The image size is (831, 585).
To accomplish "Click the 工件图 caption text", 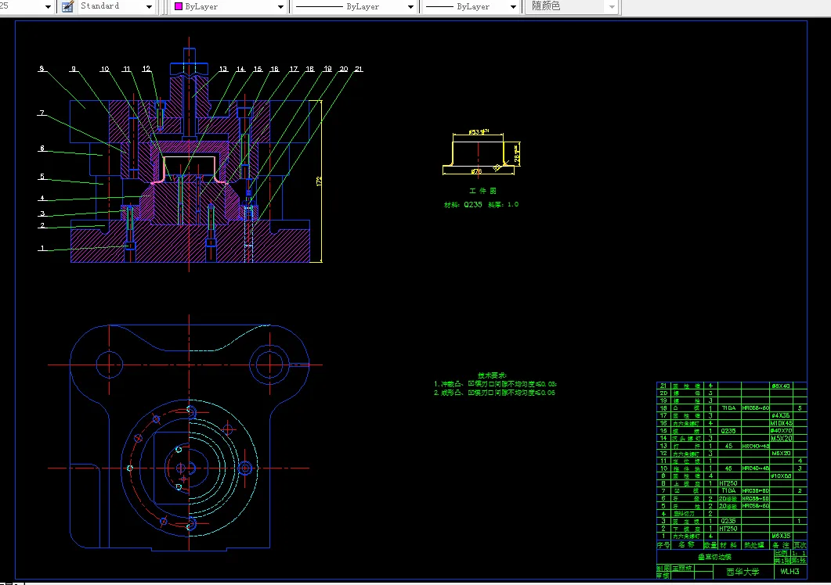I will point(482,191).
